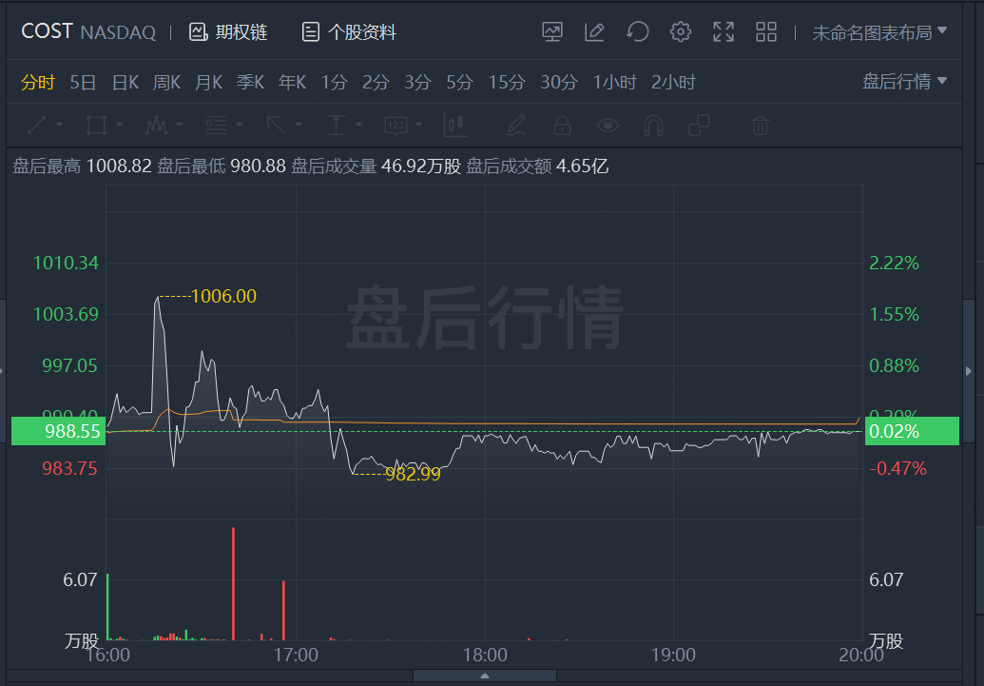Expand the Fibonacci tool dropdown arrow
984x686 pixels.
[x=239, y=125]
